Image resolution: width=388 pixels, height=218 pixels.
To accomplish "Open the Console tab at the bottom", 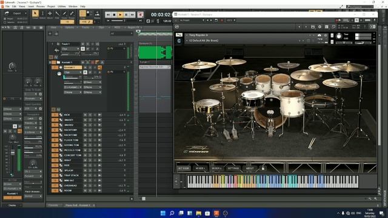I will point(53,205).
